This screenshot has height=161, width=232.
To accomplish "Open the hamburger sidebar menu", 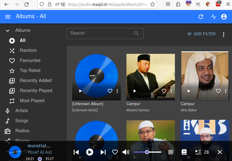I will pos(8,17).
